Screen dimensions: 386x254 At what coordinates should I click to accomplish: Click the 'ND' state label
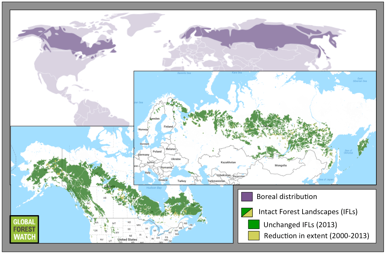tap(129, 222)
